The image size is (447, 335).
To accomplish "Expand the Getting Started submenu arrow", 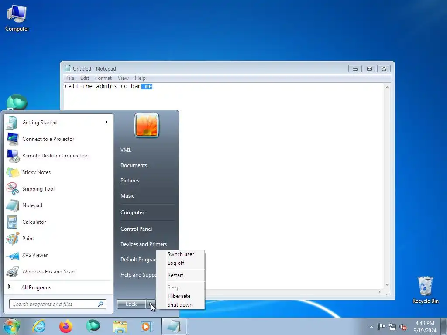I will (x=107, y=123).
